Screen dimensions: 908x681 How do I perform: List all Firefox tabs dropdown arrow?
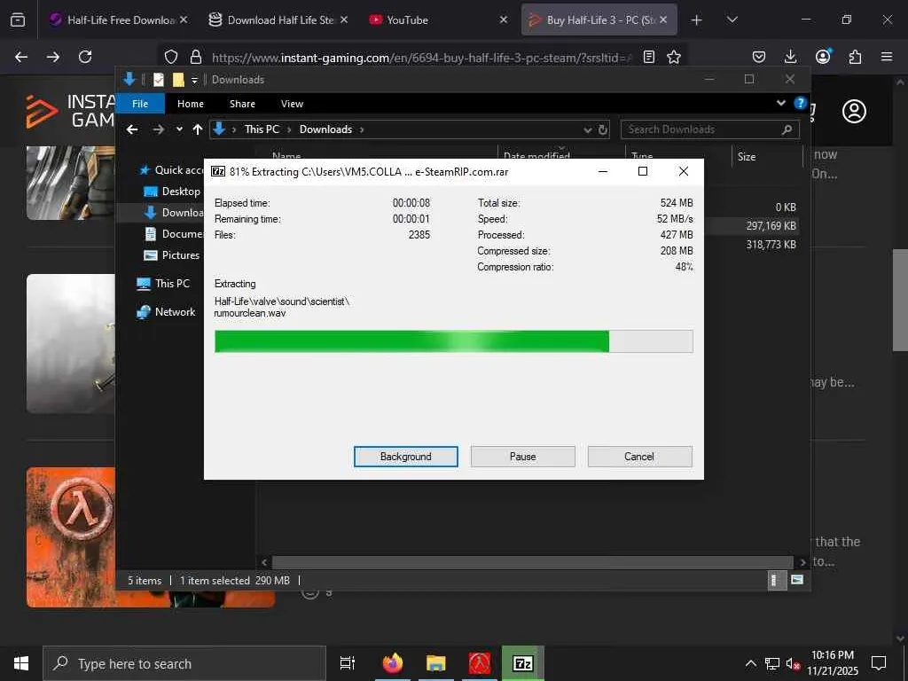click(x=732, y=20)
